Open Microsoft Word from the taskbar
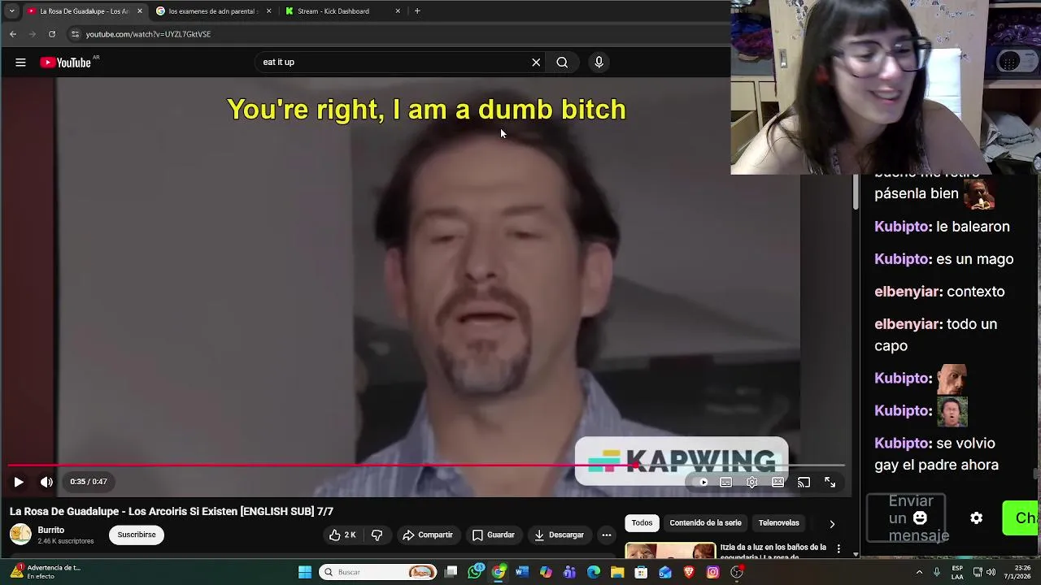Viewport: 1041px width, 585px height. point(522,572)
